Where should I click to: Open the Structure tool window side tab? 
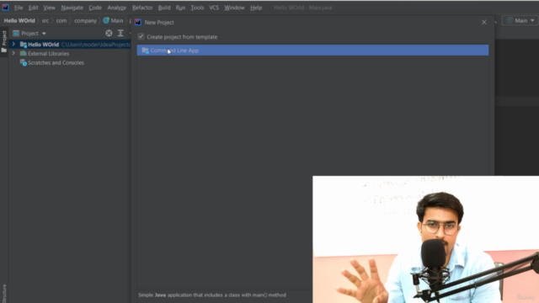(3, 294)
